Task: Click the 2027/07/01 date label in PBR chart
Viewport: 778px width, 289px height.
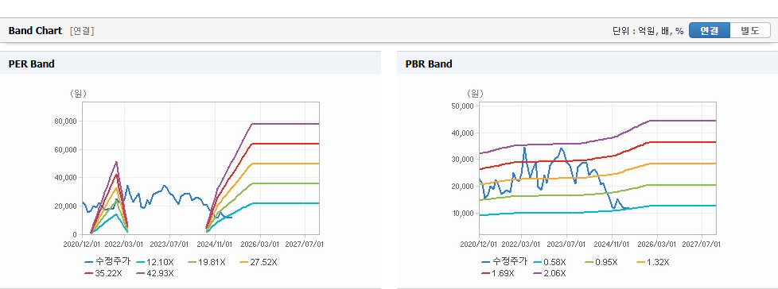Action: [701, 244]
